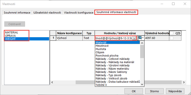Choose Povrchová plocha from the list

click(118, 56)
